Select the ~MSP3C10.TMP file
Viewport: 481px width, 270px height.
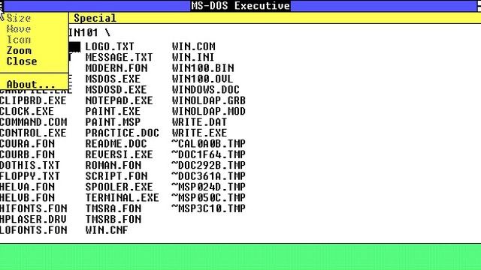pos(209,208)
